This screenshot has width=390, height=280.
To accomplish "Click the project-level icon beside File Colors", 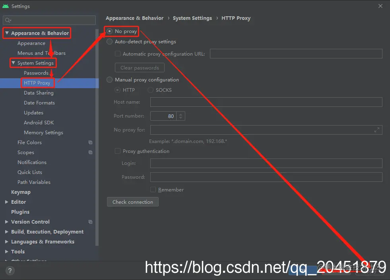I will coord(91,142).
